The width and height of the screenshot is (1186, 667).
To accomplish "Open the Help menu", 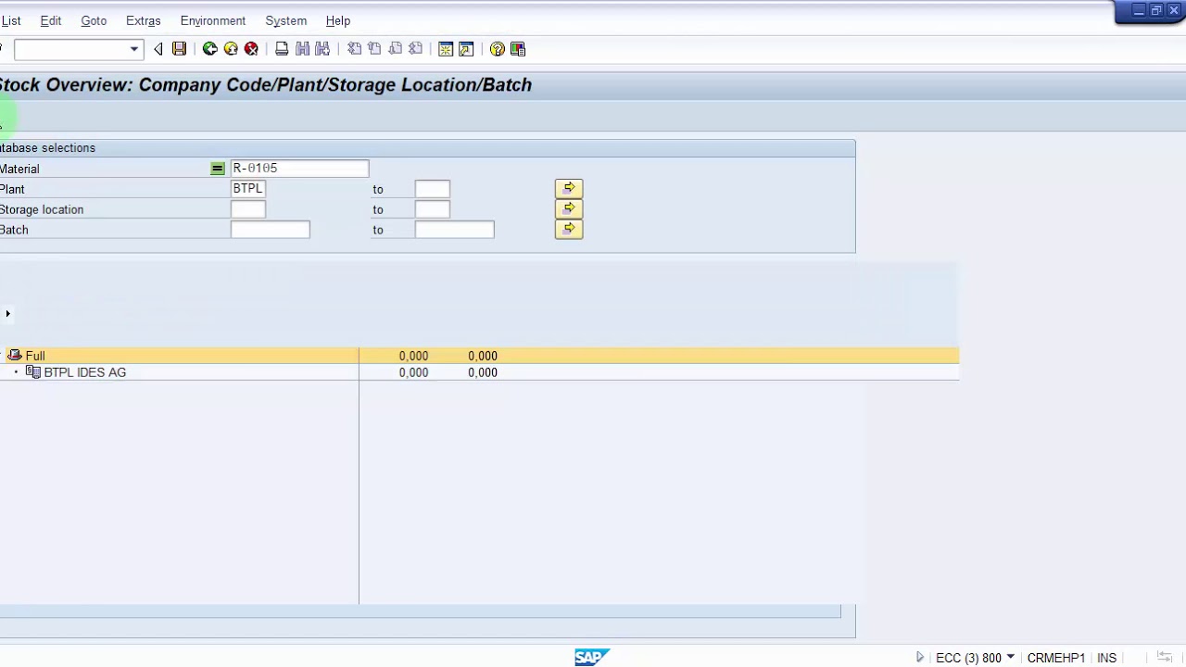I will 338,20.
